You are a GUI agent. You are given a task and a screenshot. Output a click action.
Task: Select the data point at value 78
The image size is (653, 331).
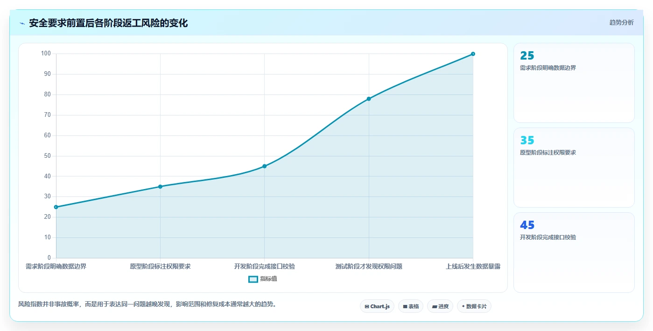pos(369,99)
